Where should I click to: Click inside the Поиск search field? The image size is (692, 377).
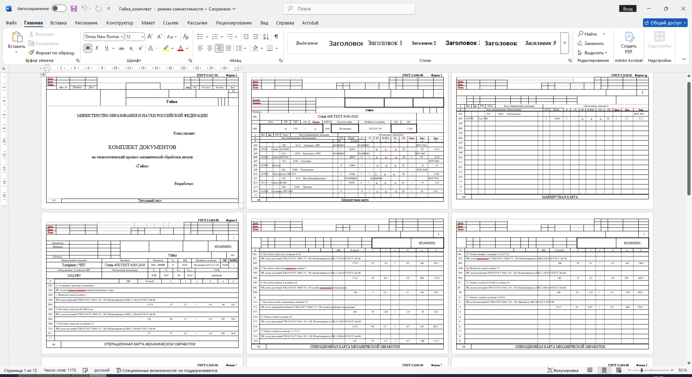click(x=349, y=9)
